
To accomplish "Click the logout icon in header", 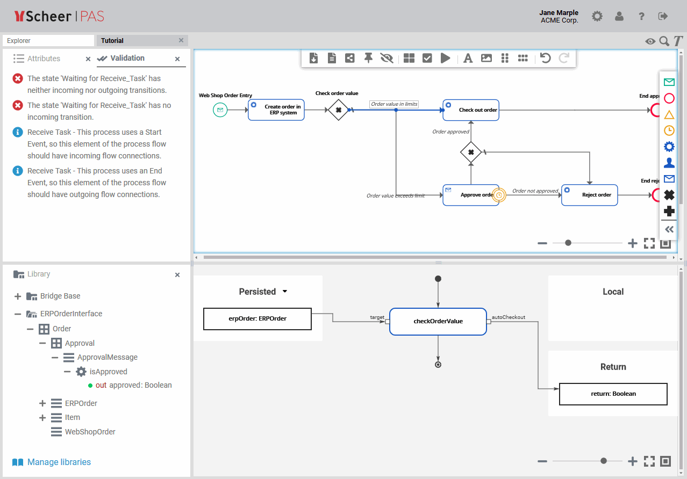I will click(663, 16).
